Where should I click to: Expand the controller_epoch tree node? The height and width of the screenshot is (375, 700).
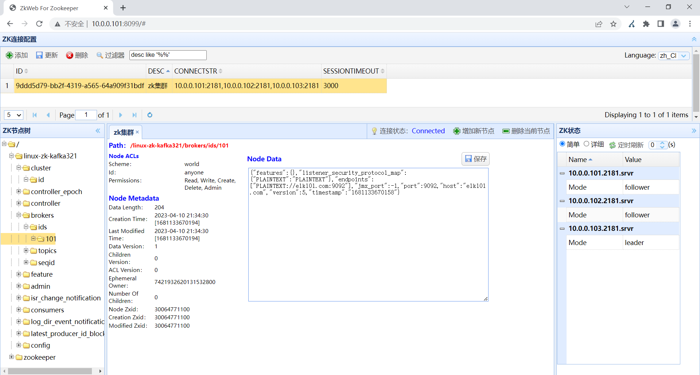[x=19, y=192]
